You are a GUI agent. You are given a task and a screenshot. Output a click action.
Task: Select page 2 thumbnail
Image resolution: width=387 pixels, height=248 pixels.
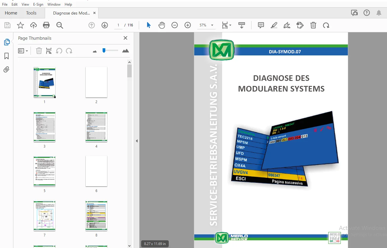point(96,82)
